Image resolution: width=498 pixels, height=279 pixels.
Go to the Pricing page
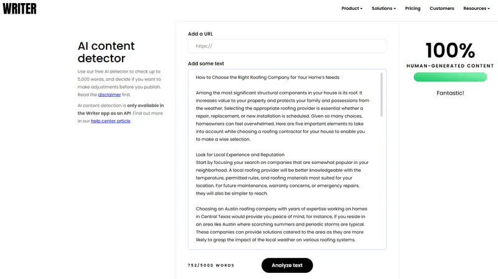pos(413,9)
